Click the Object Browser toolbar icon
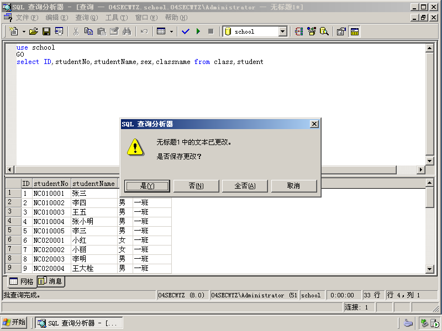The image size is (442, 331). pos(312,31)
